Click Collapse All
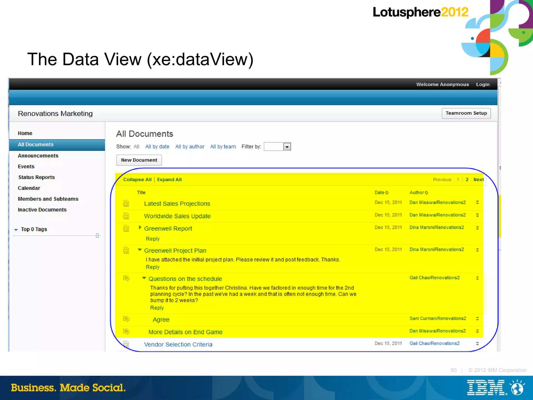The image size is (533, 400). 137,180
